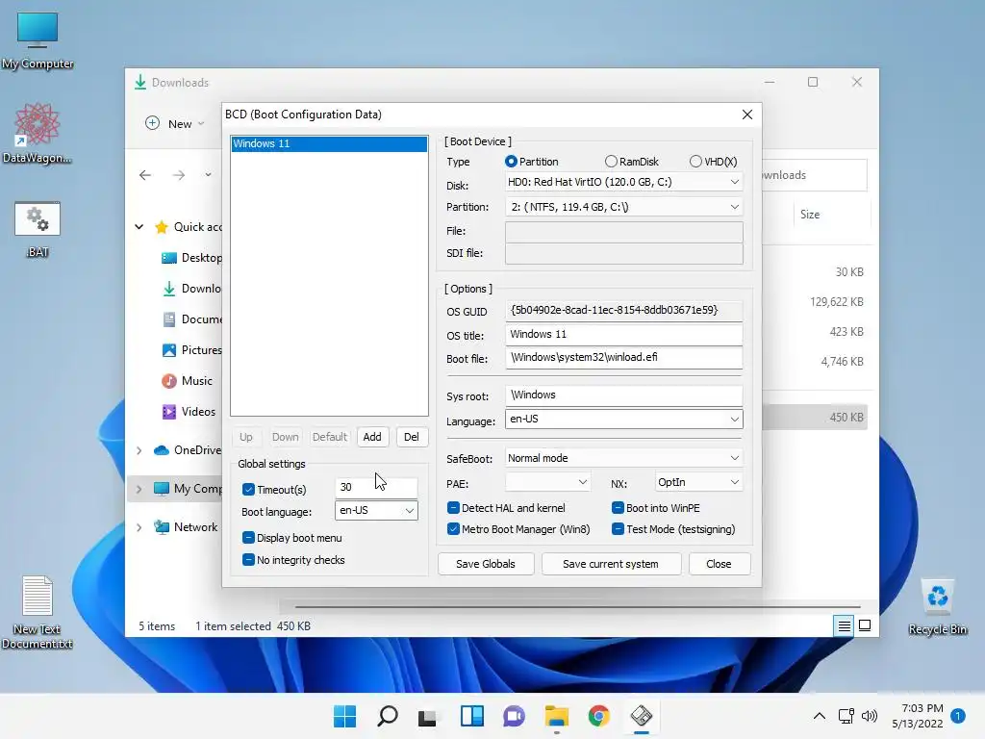Select RamDisk boot device type
985x739 pixels.
coord(611,162)
